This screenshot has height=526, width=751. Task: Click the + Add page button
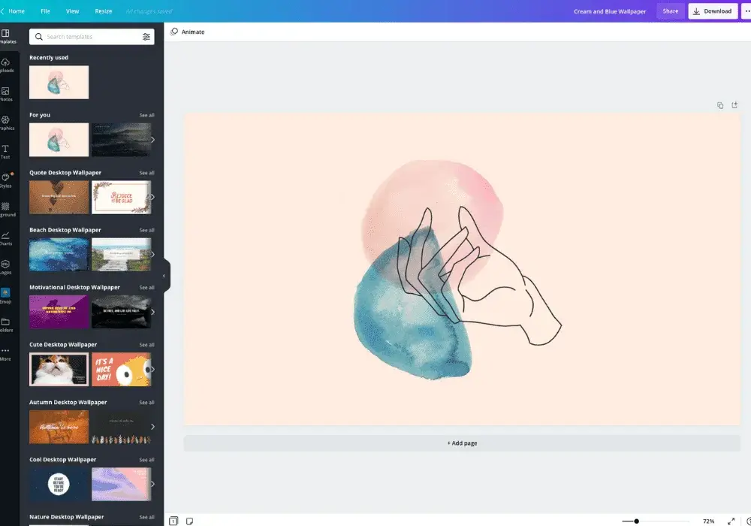click(x=462, y=443)
